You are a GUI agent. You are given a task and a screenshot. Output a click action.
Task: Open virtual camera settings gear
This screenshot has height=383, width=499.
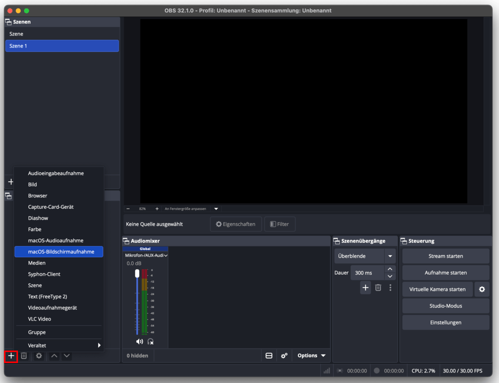click(x=482, y=289)
